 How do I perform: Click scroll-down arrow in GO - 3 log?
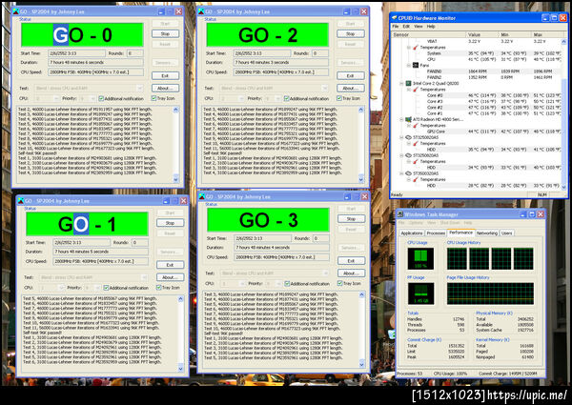click(x=362, y=364)
